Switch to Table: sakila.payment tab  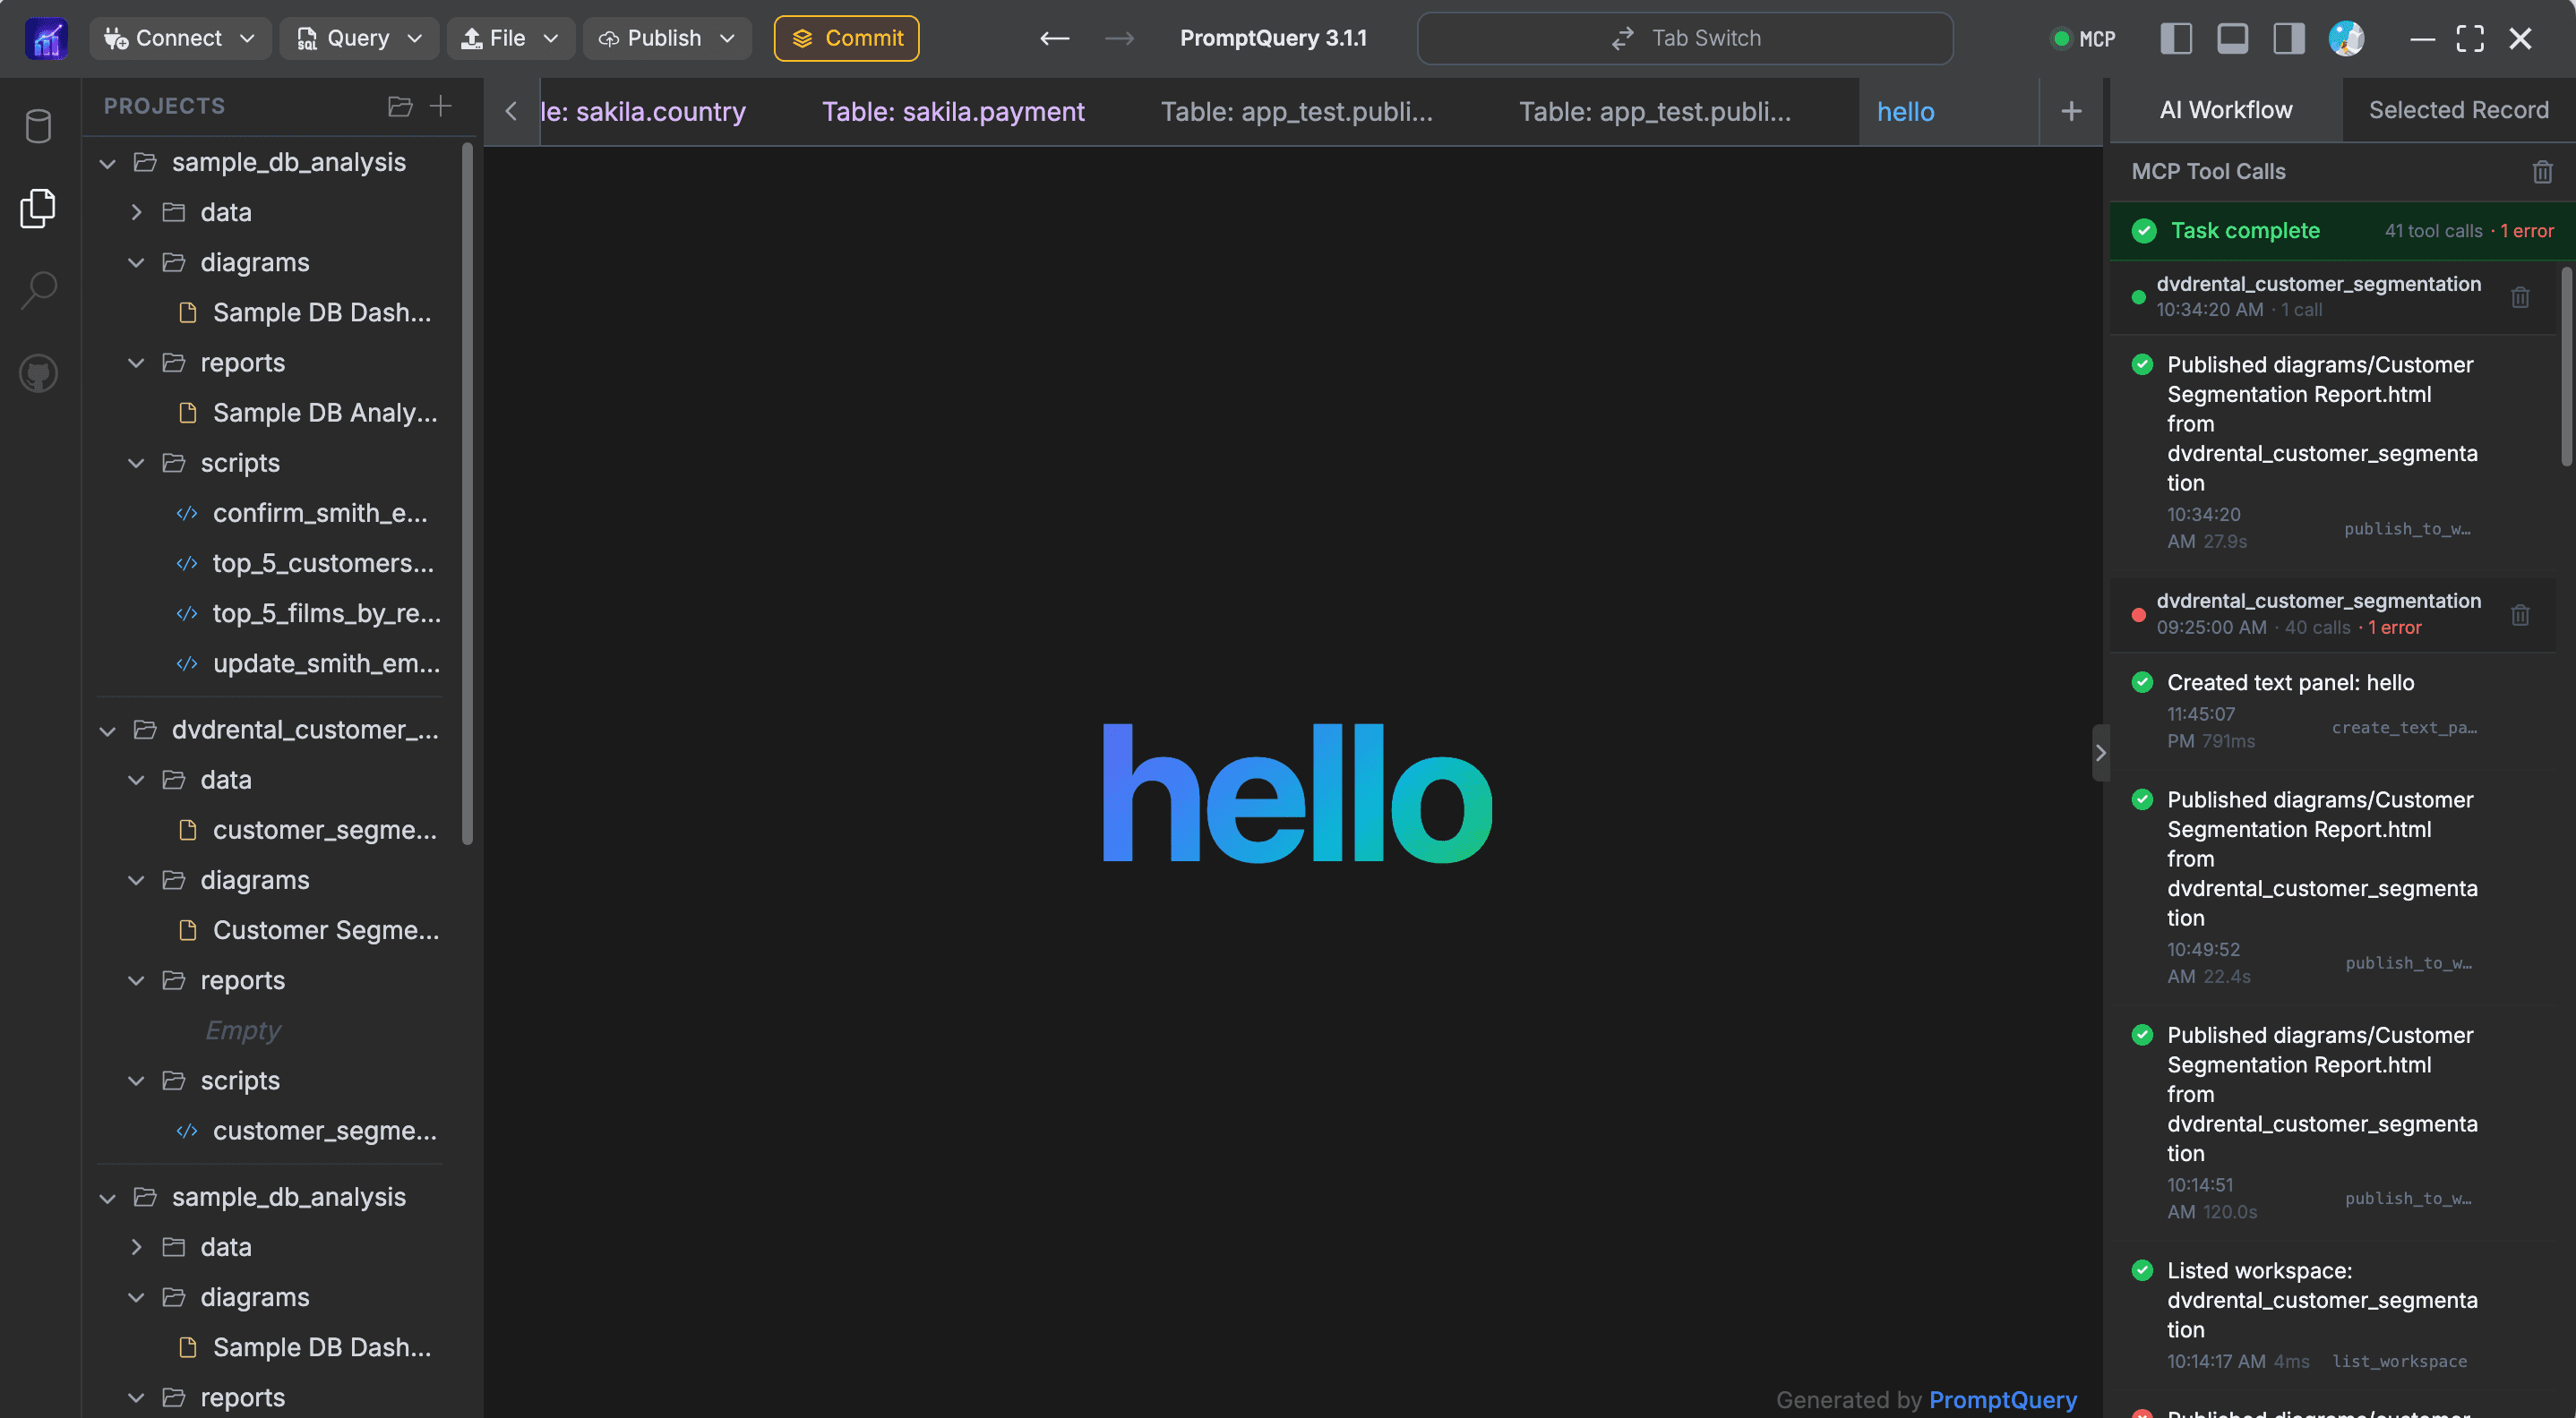(x=953, y=111)
